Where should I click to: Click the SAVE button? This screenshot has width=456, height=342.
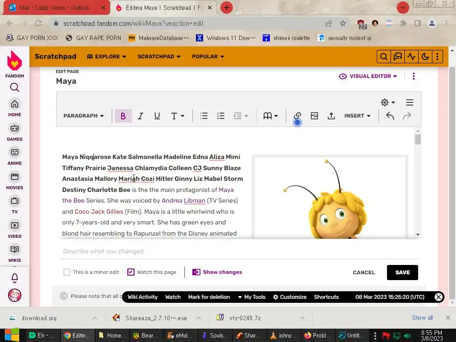[403, 273]
